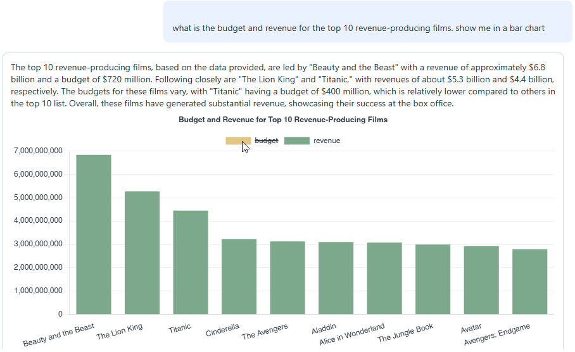Image resolution: width=575 pixels, height=352 pixels.
Task: Click The Avengers revenue bar
Action: (287, 277)
